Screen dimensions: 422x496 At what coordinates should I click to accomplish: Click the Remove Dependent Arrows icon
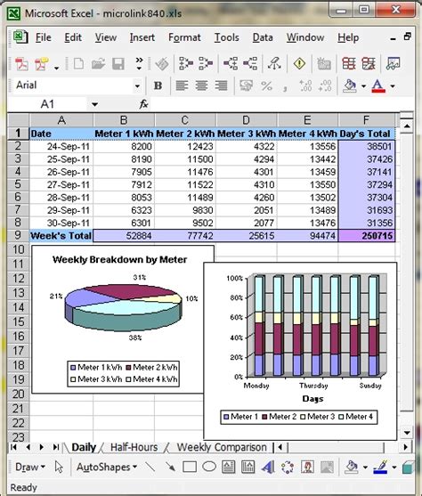250,63
